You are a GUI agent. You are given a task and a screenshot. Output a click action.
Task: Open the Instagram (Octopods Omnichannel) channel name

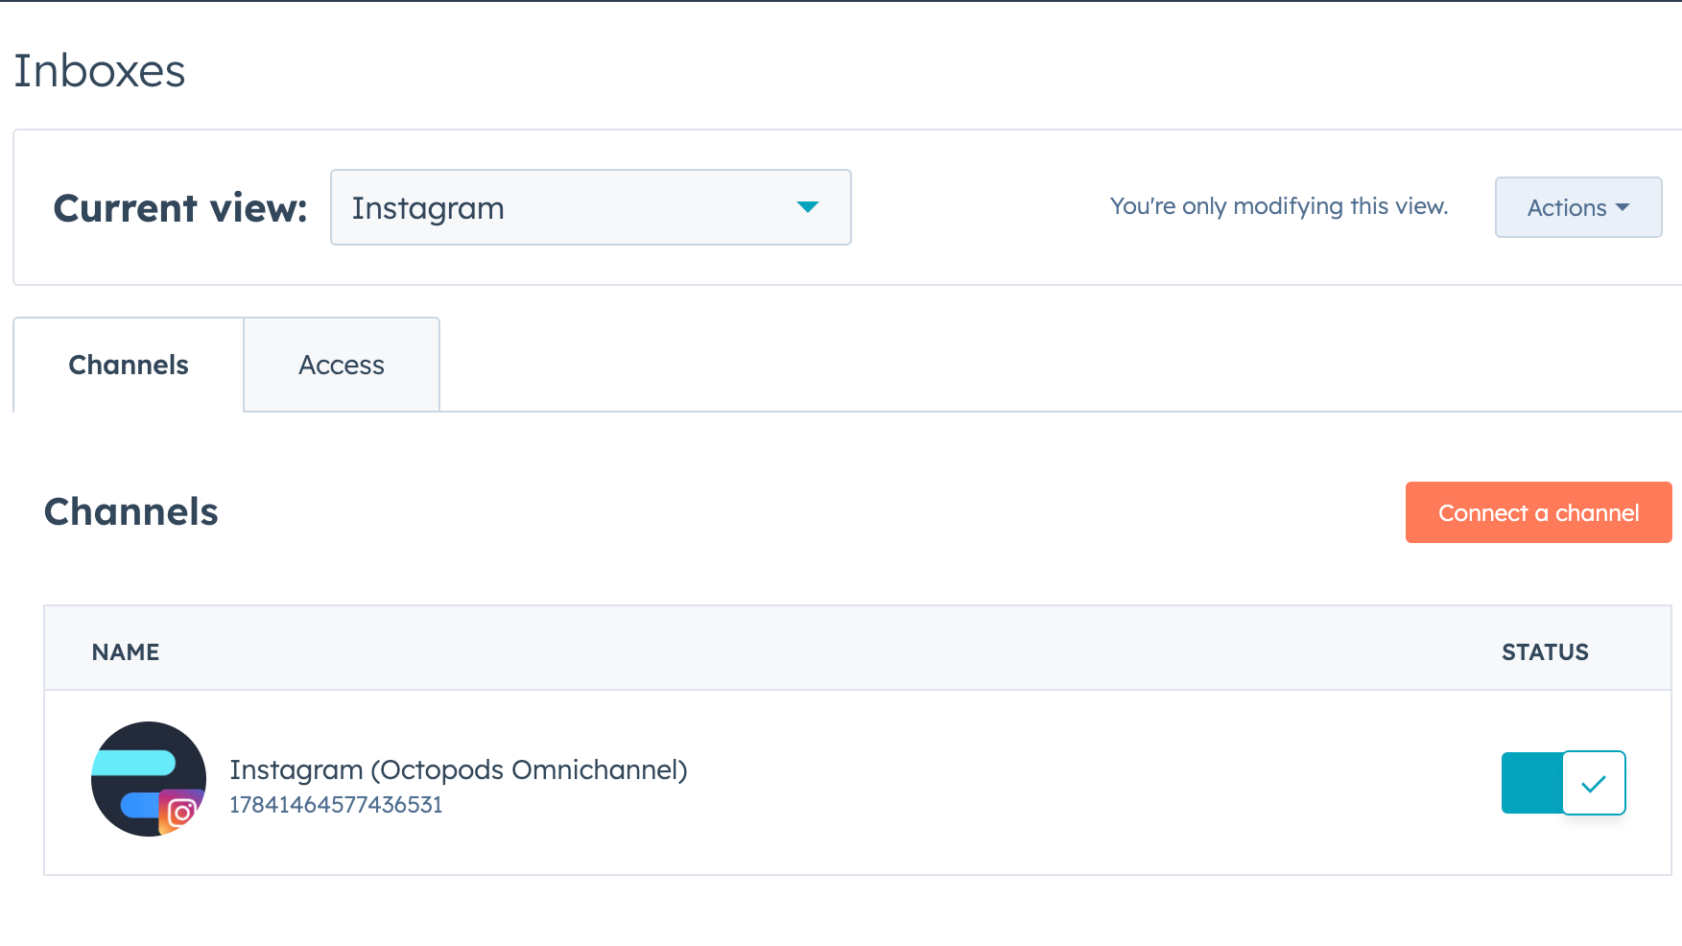(x=458, y=769)
